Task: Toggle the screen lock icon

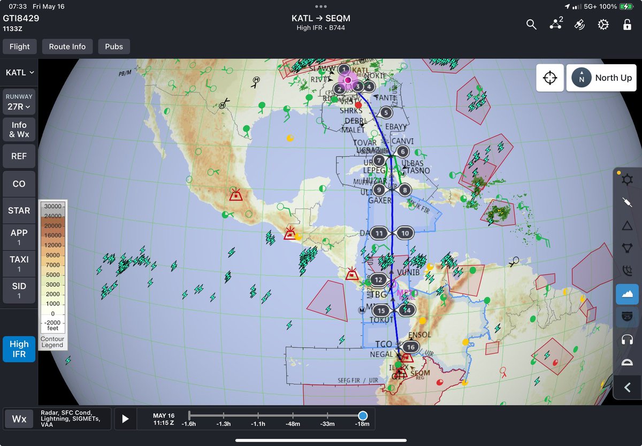Action: (627, 25)
